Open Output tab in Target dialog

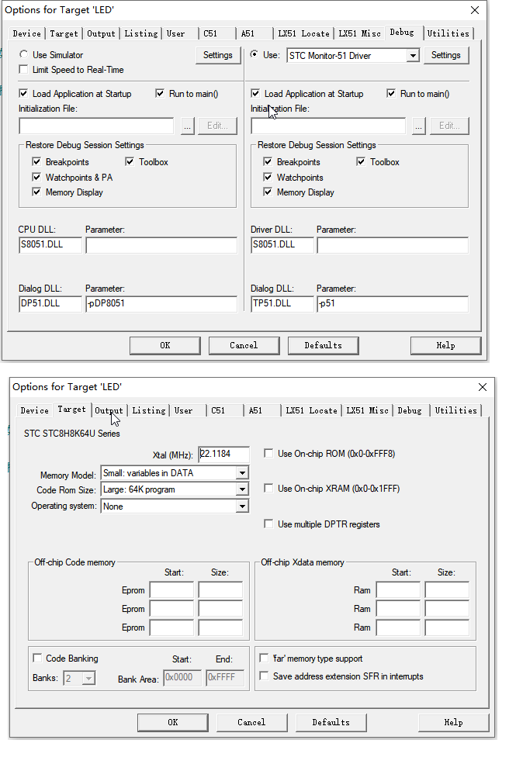click(109, 410)
